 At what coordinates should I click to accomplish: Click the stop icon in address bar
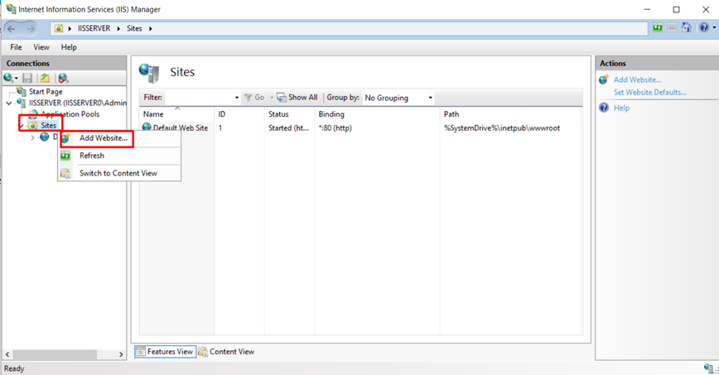click(672, 28)
